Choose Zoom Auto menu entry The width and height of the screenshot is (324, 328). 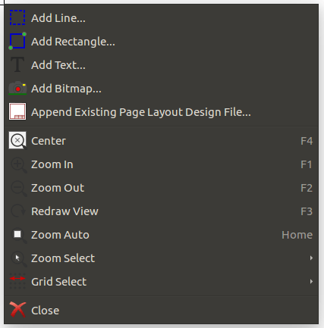(161, 235)
